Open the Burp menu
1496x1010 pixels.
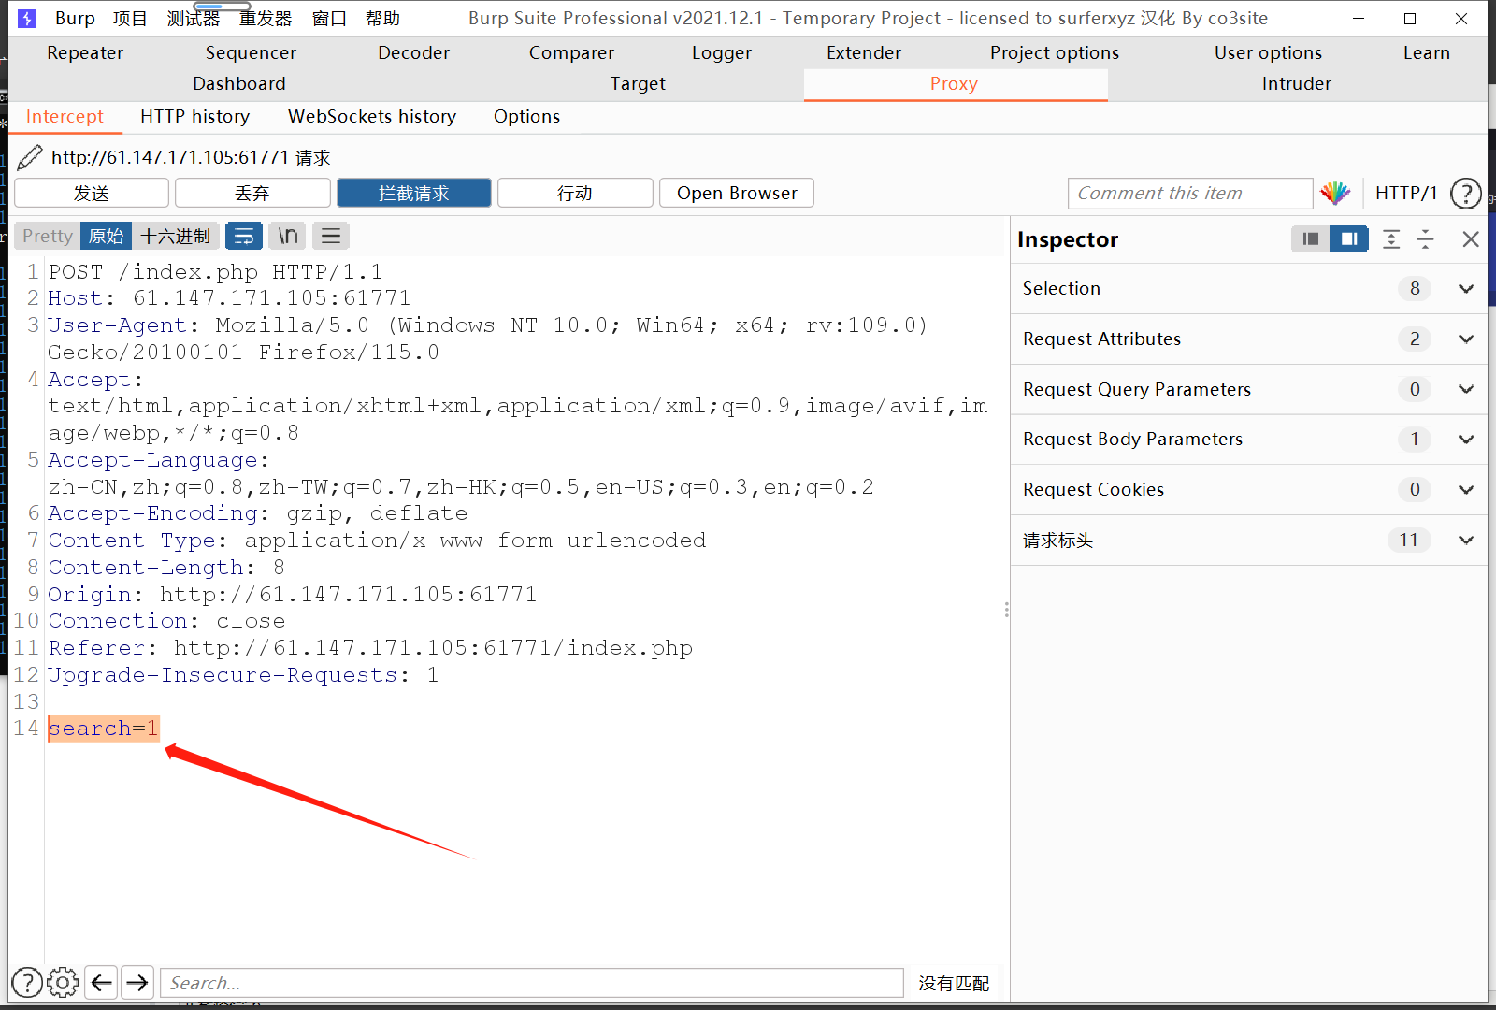[75, 18]
